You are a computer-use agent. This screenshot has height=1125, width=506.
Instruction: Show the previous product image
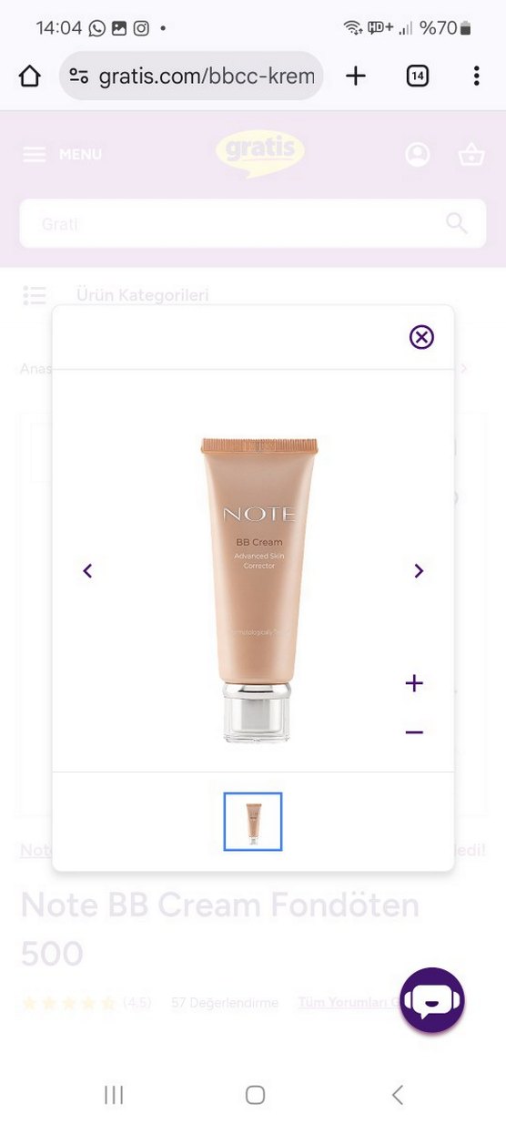coord(87,571)
